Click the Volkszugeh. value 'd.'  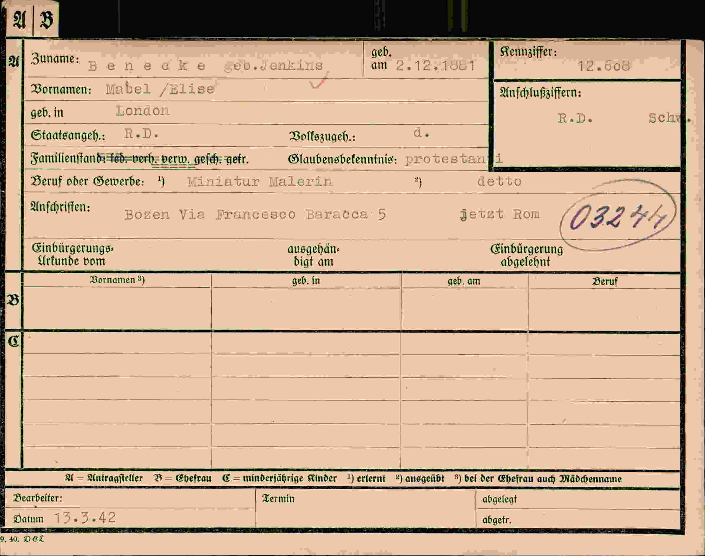coord(422,133)
